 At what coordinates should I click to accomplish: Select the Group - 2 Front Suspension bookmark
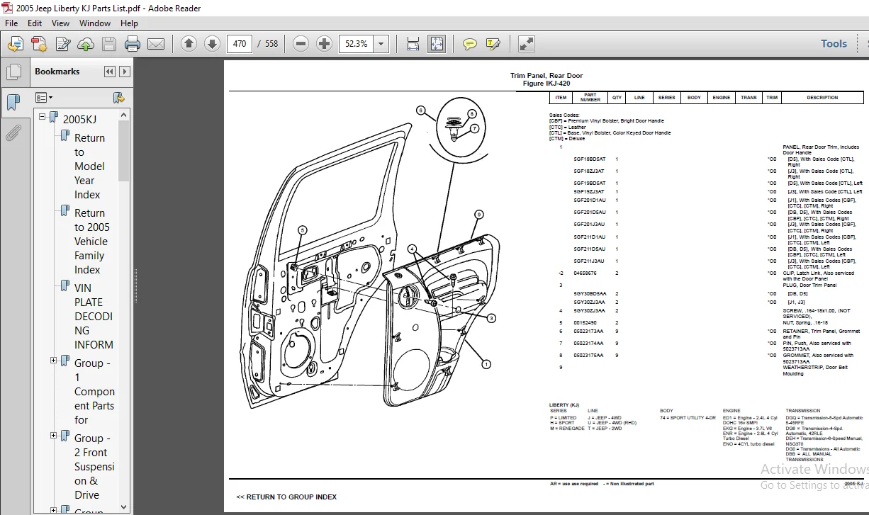point(94,466)
